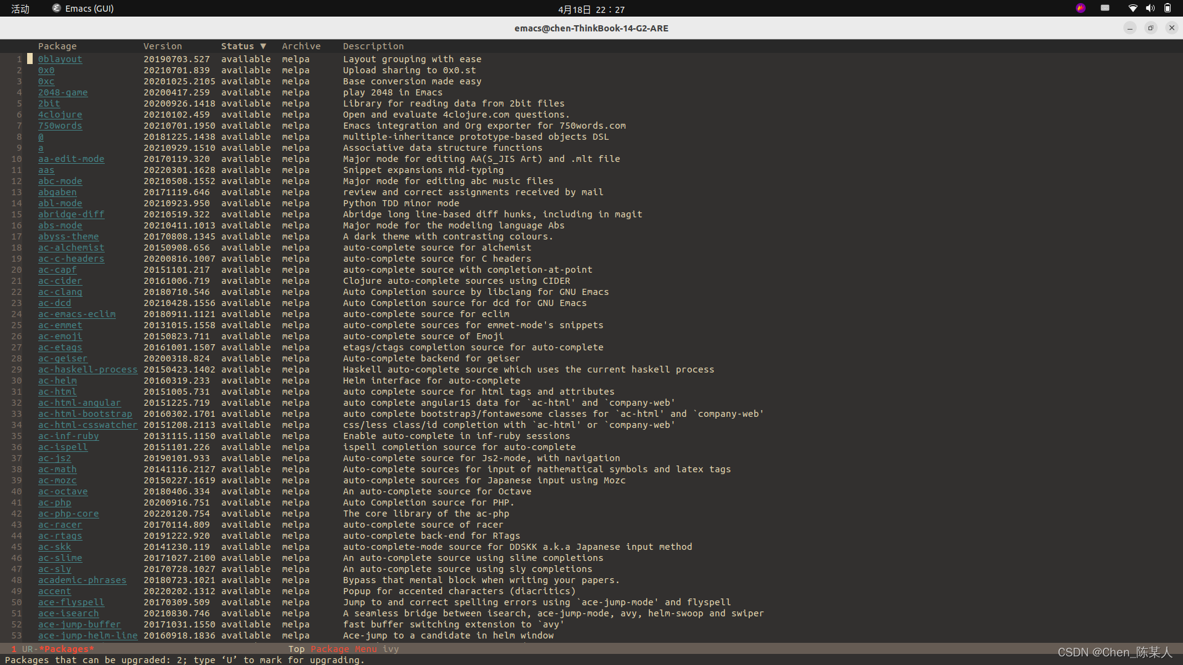Click the Emacs app icon in the top bar
The image size is (1183, 665).
tap(57, 9)
